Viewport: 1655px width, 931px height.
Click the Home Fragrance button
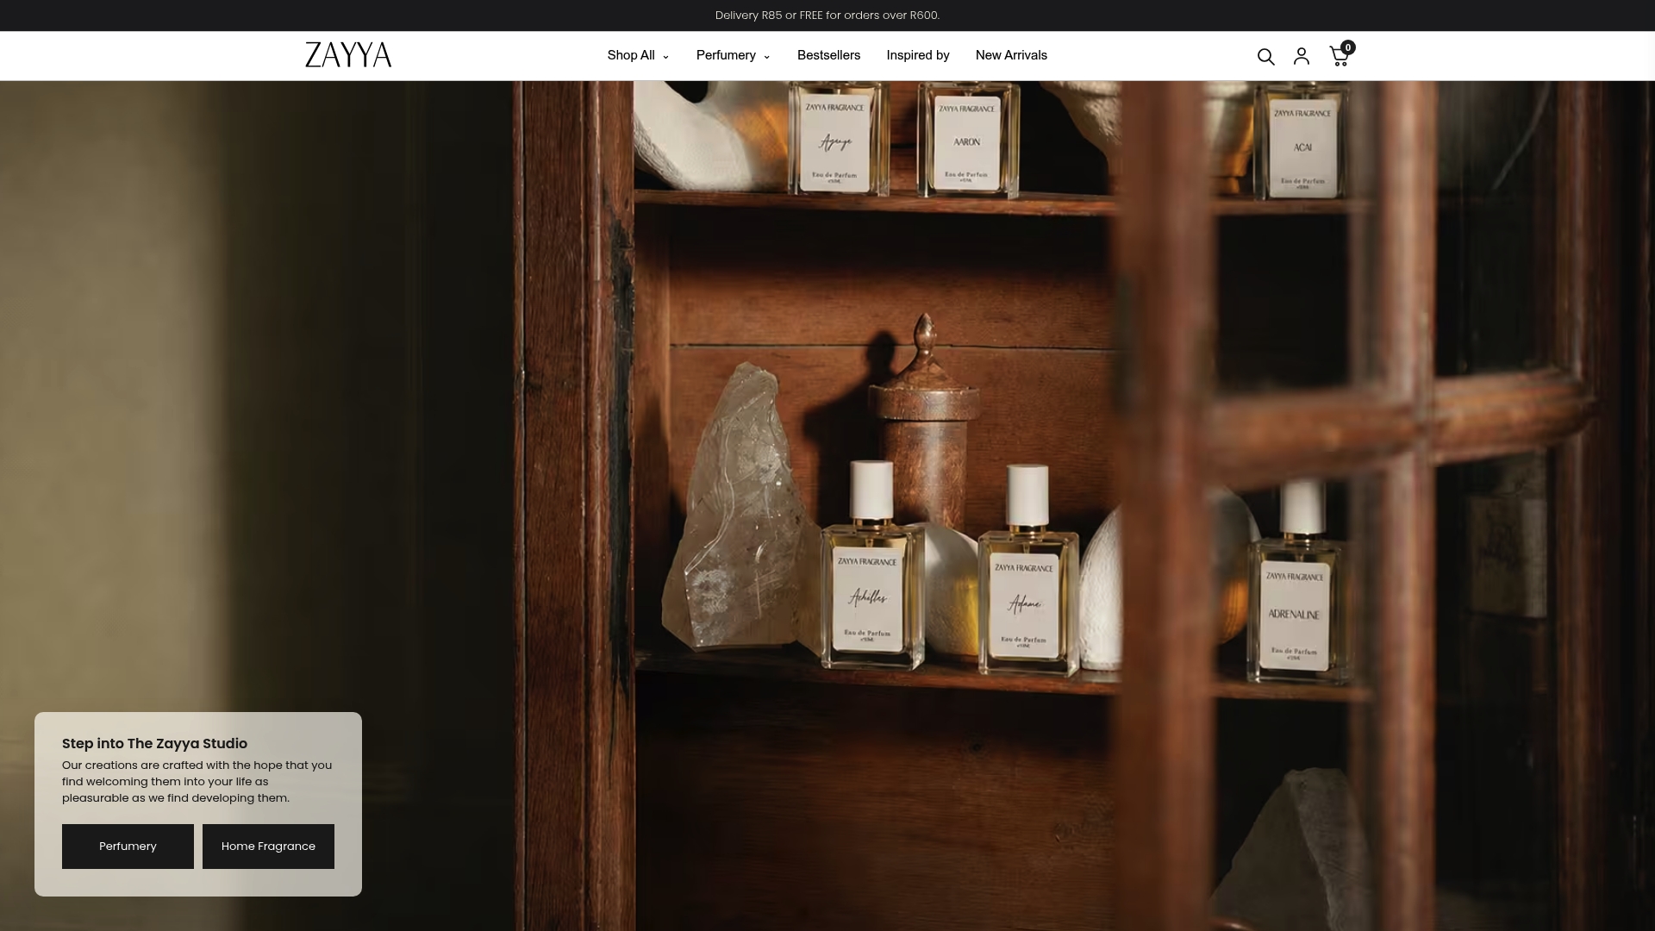click(x=268, y=847)
